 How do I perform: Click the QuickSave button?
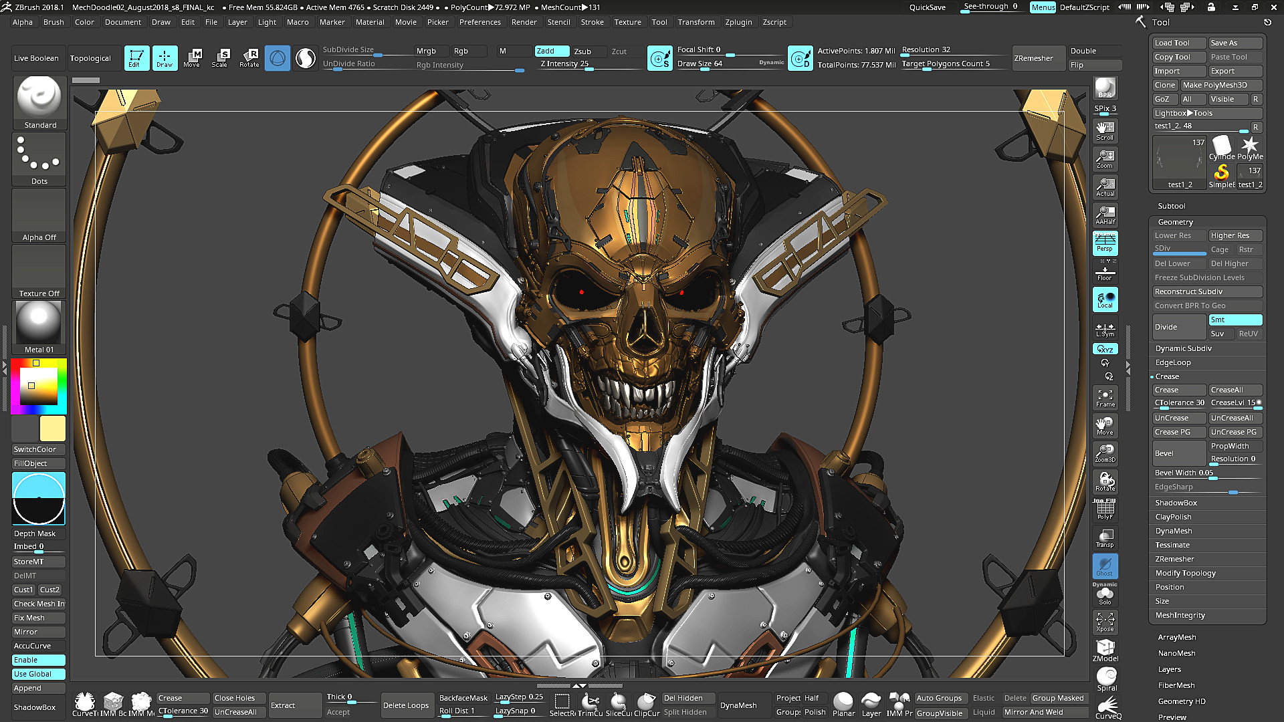point(927,7)
